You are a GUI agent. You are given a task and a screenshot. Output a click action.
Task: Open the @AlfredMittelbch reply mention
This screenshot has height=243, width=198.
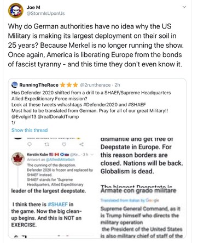(x=60, y=160)
